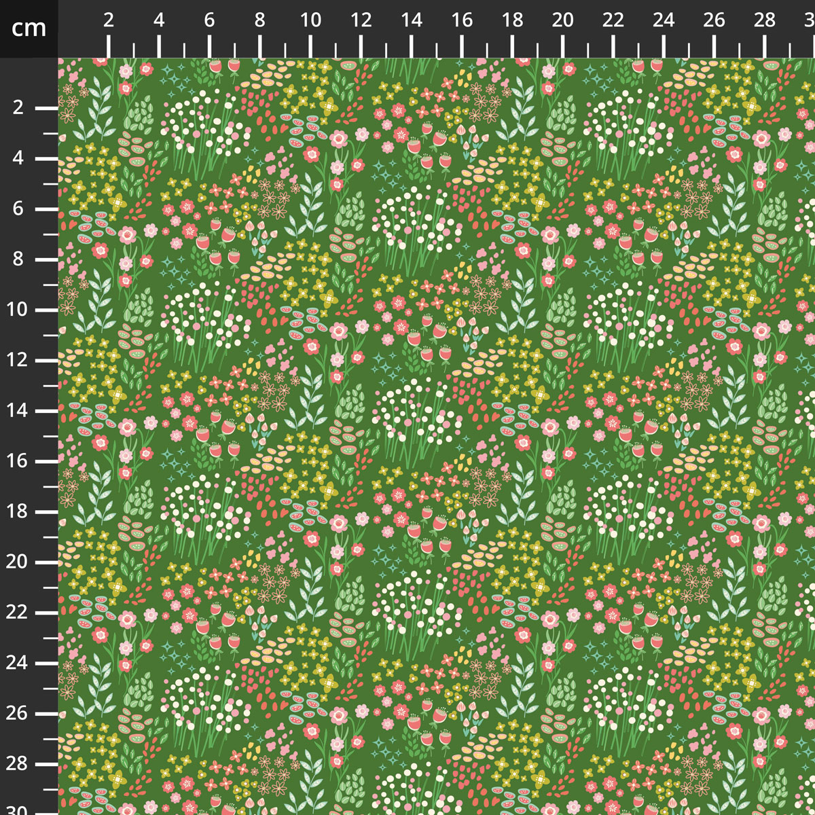Screen dimensions: 815x815
Task: Click the 28 label on vertical ruler
Action: [16, 763]
